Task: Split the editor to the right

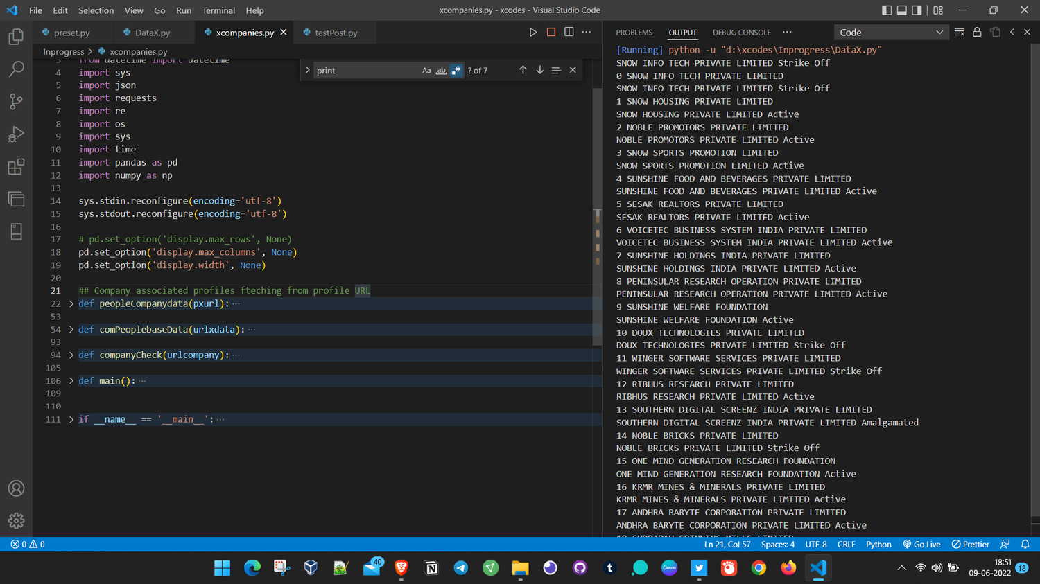Action: click(569, 32)
